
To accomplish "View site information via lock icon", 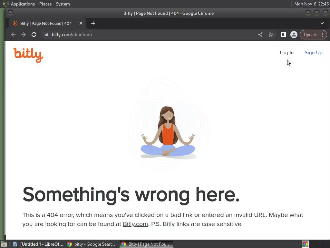I will tap(46, 35).
